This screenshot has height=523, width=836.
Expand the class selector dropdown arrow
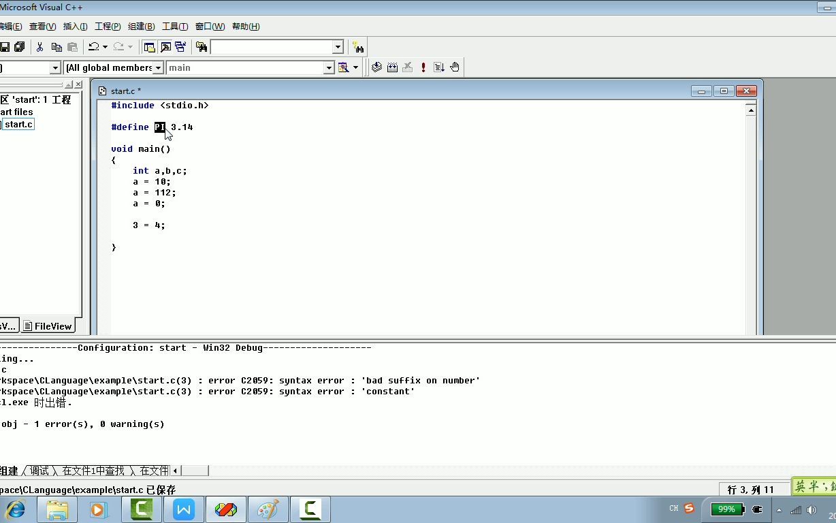click(56, 67)
